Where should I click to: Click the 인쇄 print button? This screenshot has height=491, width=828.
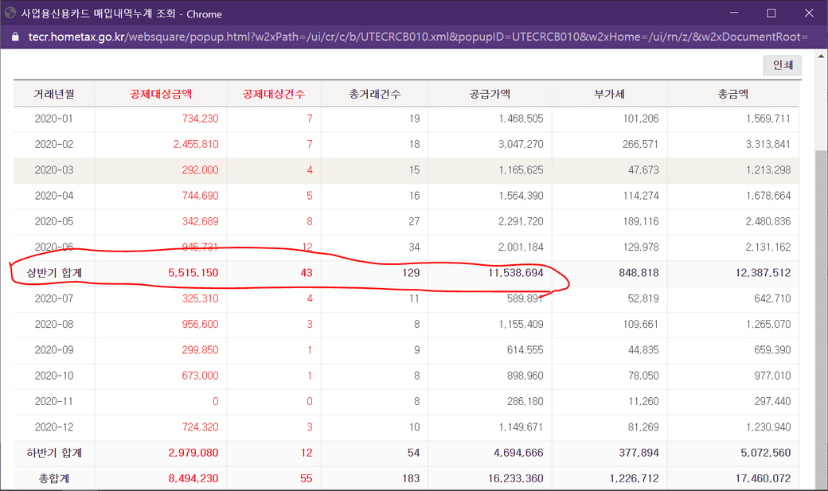[782, 65]
